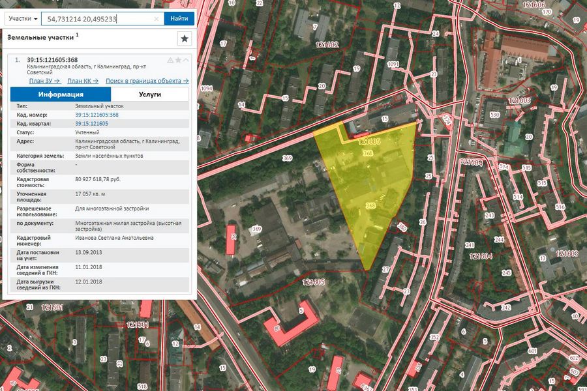This screenshot has width=587, height=391.
Task: Click the Найти search button
Action: [179, 19]
